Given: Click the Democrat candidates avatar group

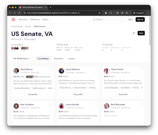Looking at the screenshot, I should tap(15, 48).
